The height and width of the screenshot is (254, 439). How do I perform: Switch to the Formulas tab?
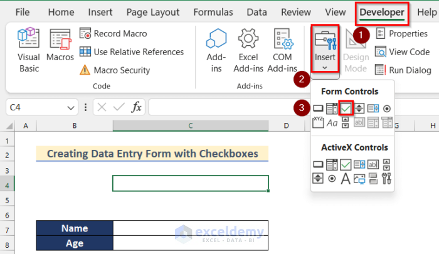217,12
